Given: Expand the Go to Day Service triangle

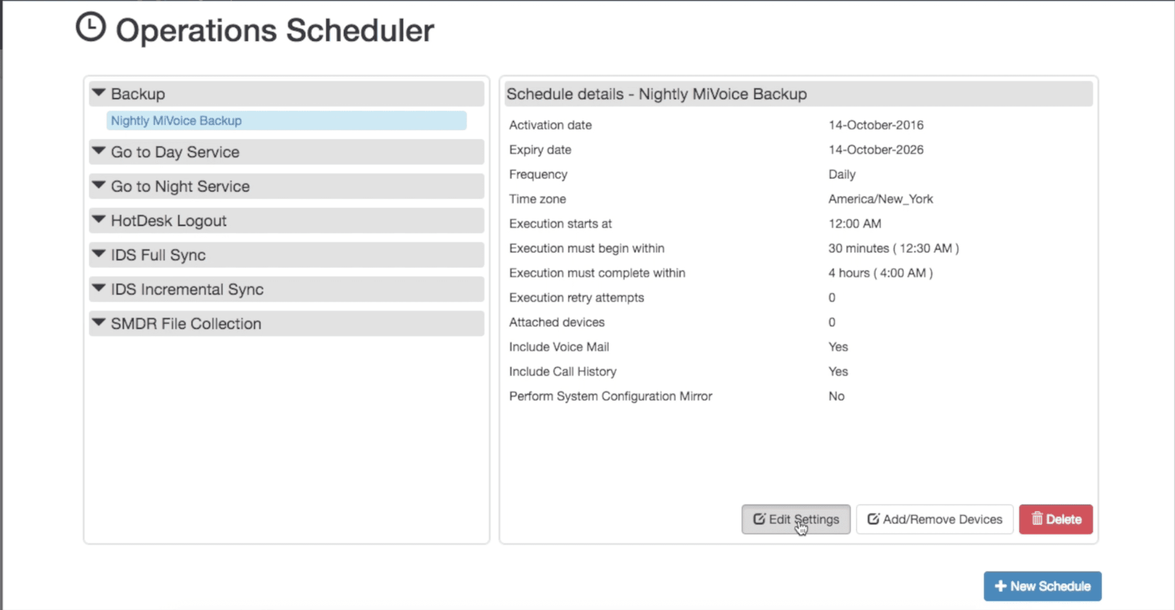Looking at the screenshot, I should click(99, 151).
